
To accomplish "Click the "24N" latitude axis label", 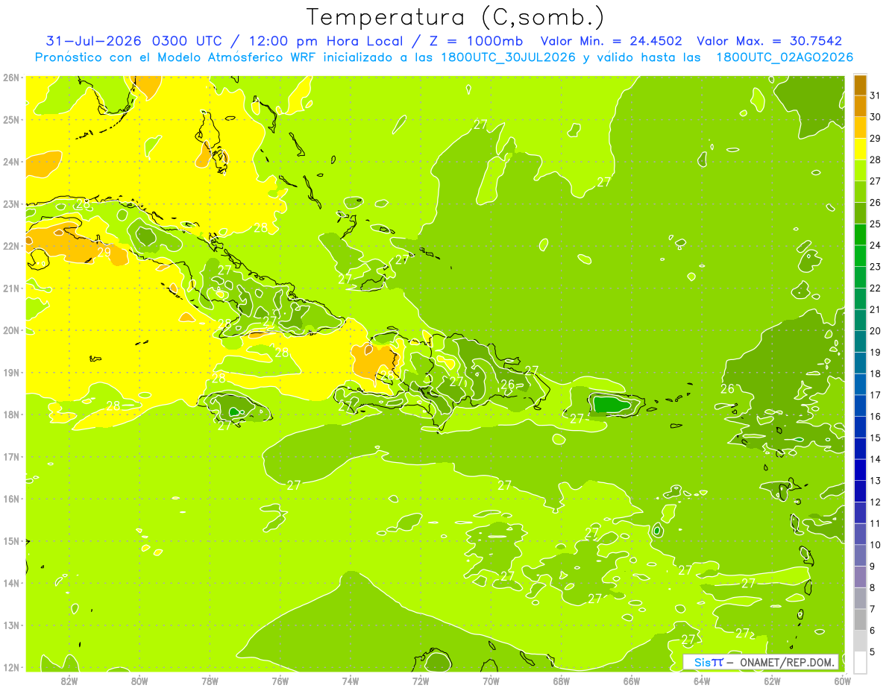I will (10, 162).
